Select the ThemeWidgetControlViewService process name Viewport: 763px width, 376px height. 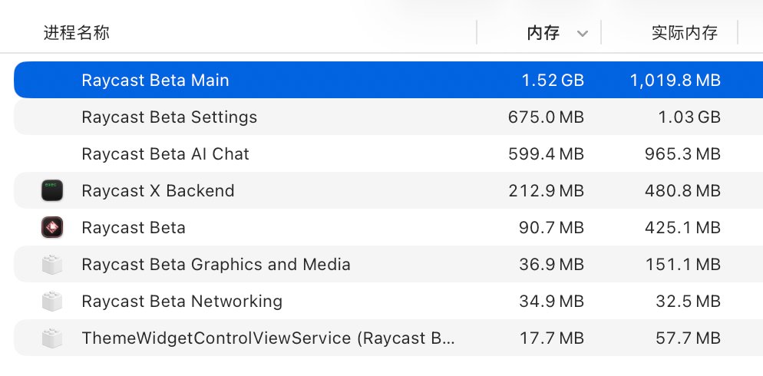click(269, 338)
